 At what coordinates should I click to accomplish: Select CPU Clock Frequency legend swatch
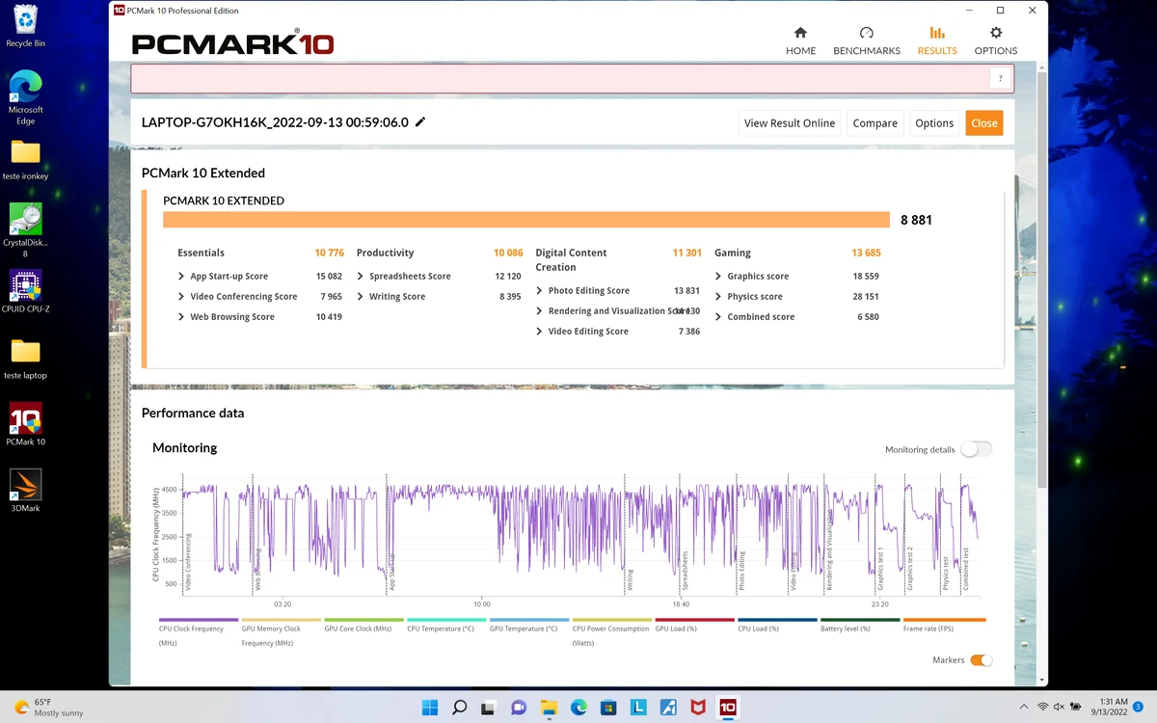point(199,620)
